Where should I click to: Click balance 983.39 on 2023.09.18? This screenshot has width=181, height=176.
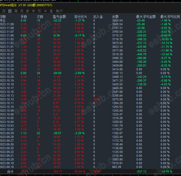pyautogui.click(x=116, y=167)
